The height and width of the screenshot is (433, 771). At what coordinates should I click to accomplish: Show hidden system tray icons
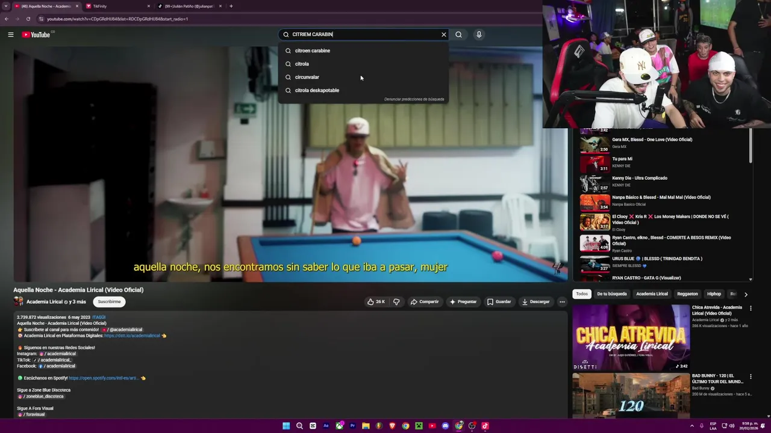point(691,426)
